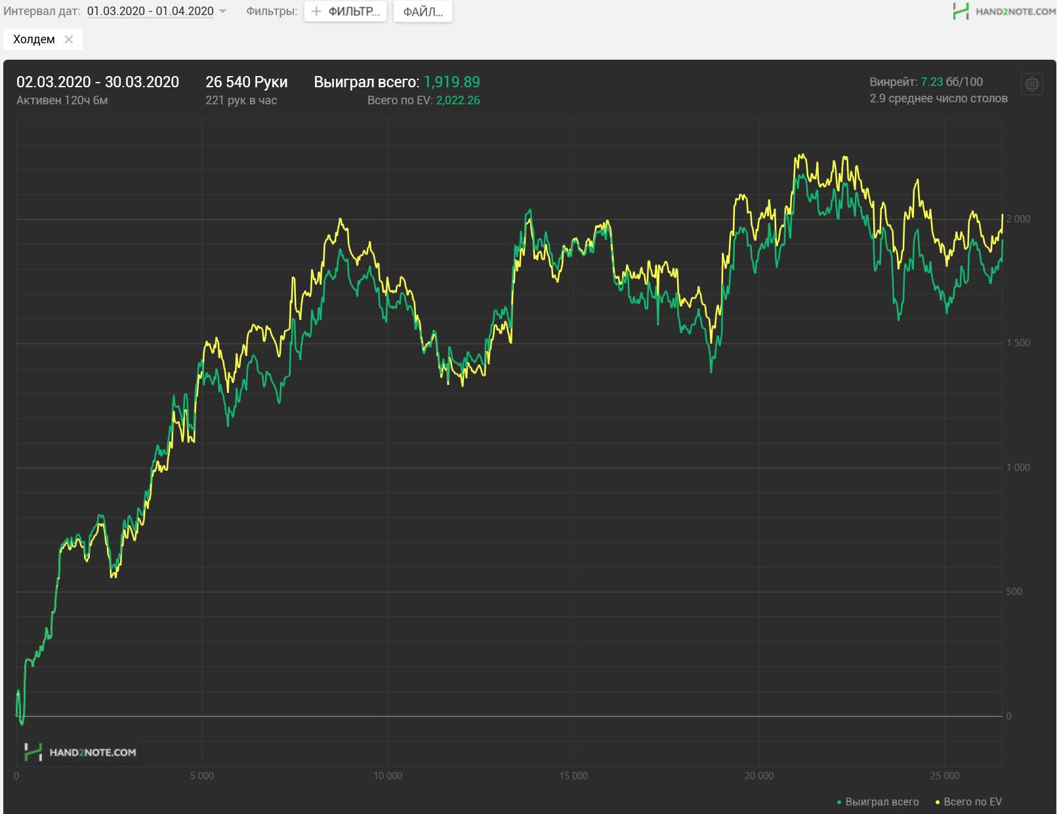This screenshot has width=1057, height=814.
Task: Click the Винрейт 7.23 бб/100 value
Action: click(926, 82)
